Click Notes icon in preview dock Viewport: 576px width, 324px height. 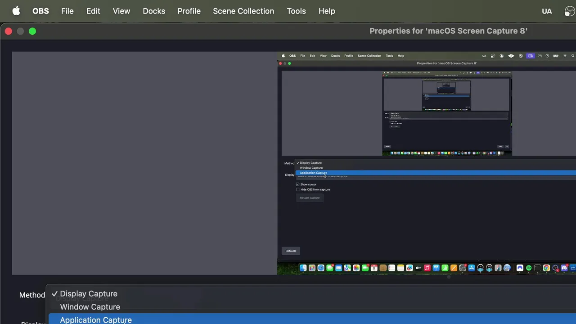[x=401, y=268]
